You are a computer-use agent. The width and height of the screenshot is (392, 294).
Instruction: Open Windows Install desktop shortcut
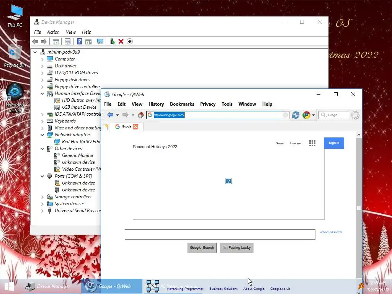15,98
